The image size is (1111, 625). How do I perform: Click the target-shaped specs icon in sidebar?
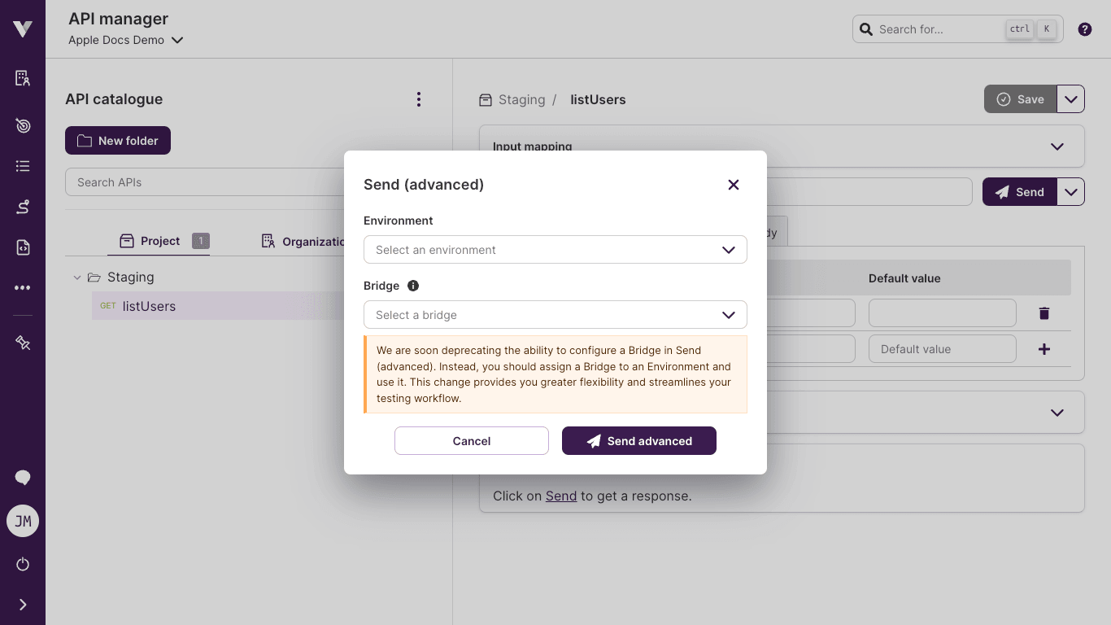(22, 125)
